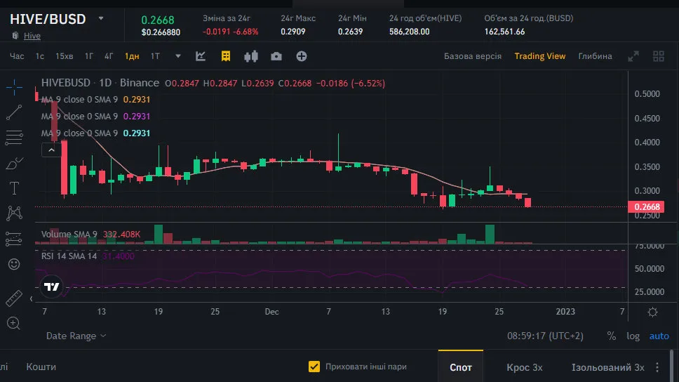Expand more time intervals dropdown
Screen dimensions: 679x382
(178, 56)
